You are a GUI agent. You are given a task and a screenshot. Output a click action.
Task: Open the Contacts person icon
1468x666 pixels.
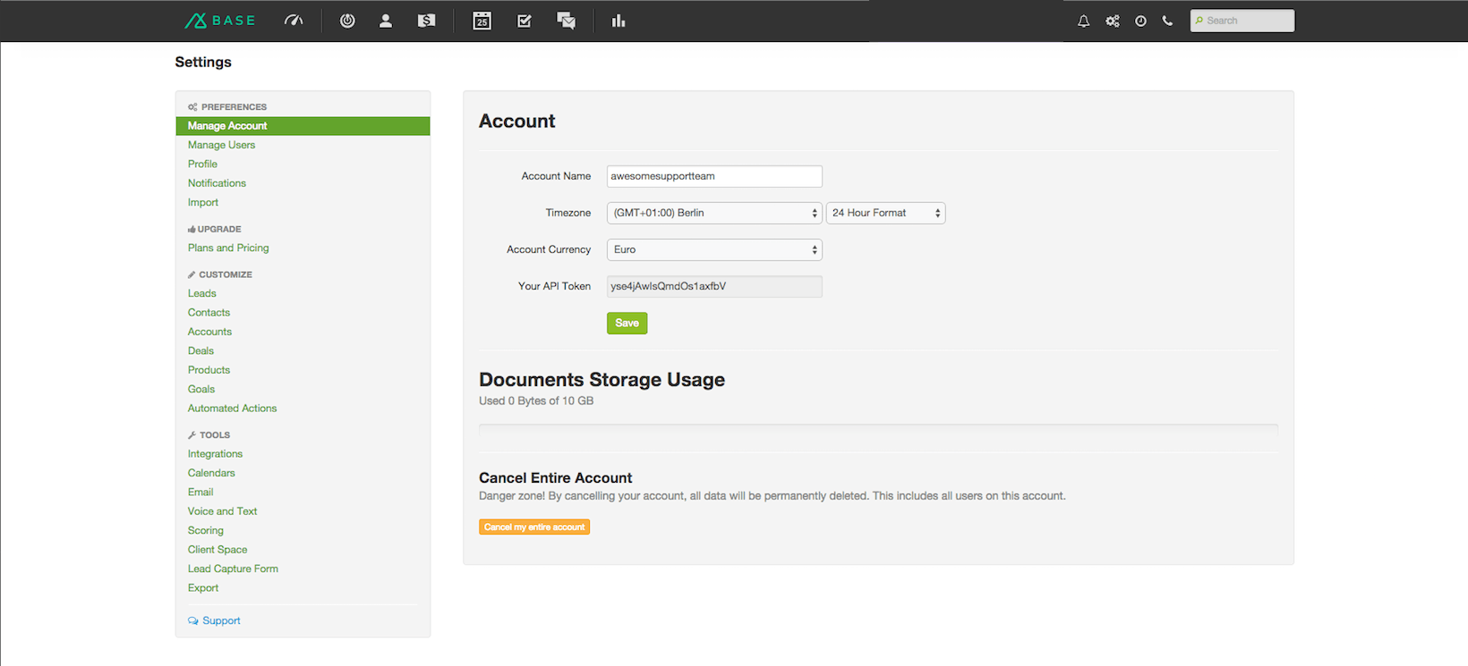[386, 21]
